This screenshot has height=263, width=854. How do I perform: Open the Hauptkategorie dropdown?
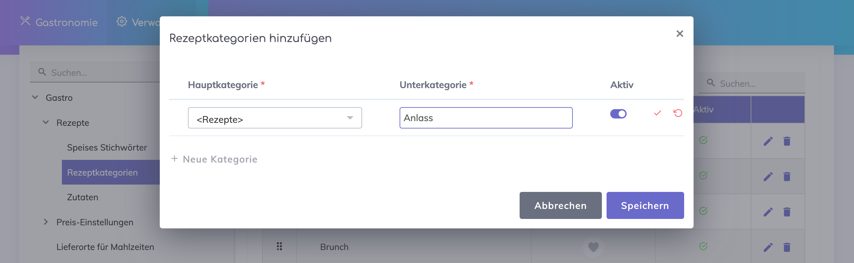[275, 118]
